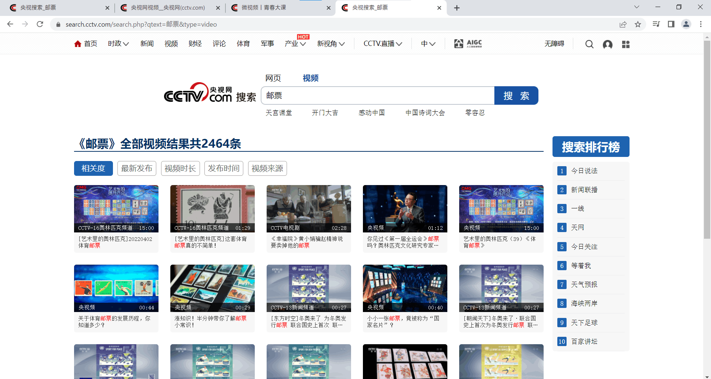Close the 央视网视频 tab
Screen dimensions: 711x379
point(218,8)
